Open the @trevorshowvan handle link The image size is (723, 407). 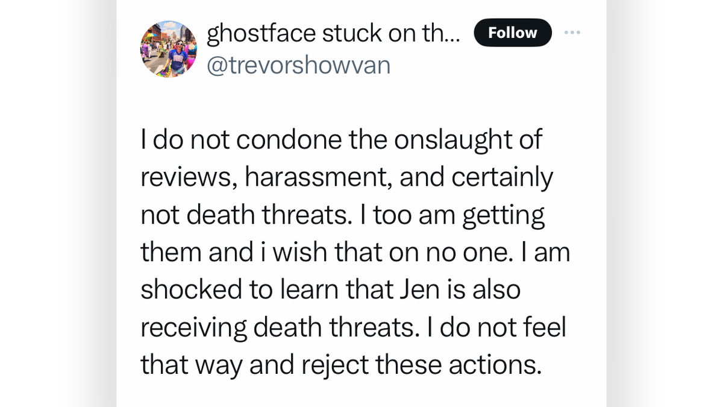pyautogui.click(x=298, y=66)
